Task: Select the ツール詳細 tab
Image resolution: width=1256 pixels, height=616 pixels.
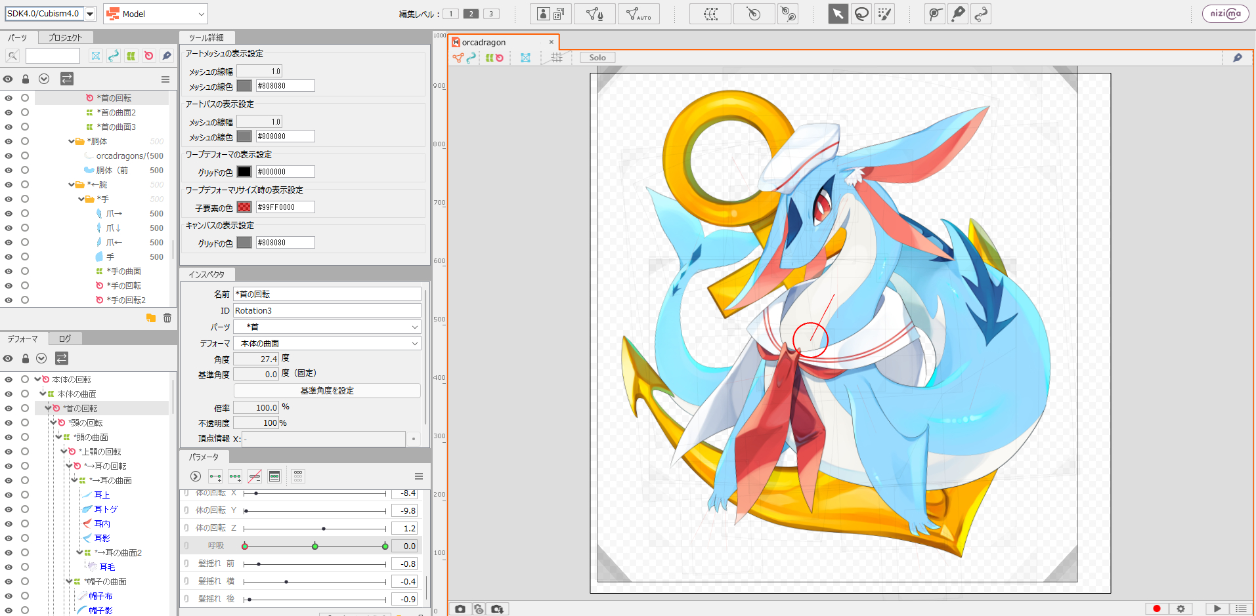Action: (207, 37)
